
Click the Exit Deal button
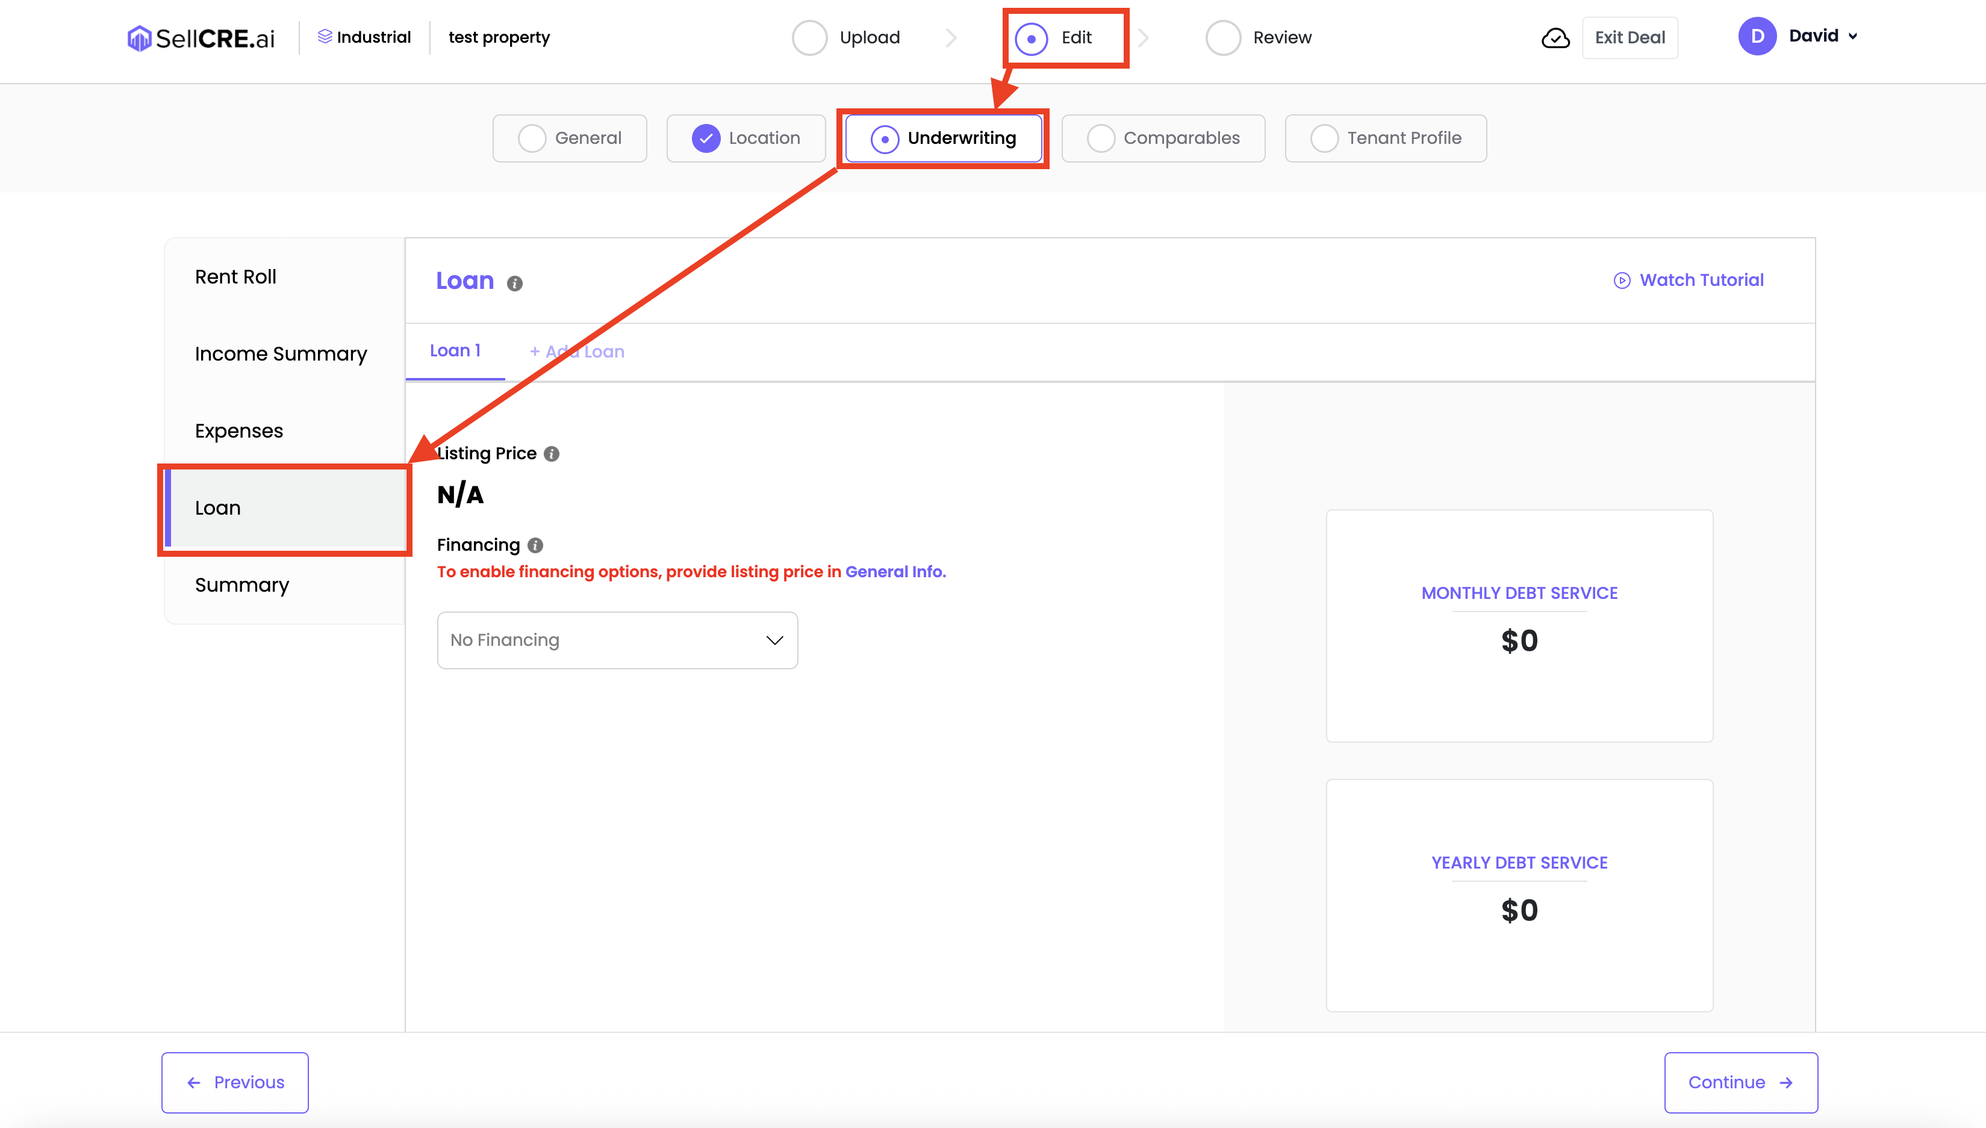coord(1630,38)
